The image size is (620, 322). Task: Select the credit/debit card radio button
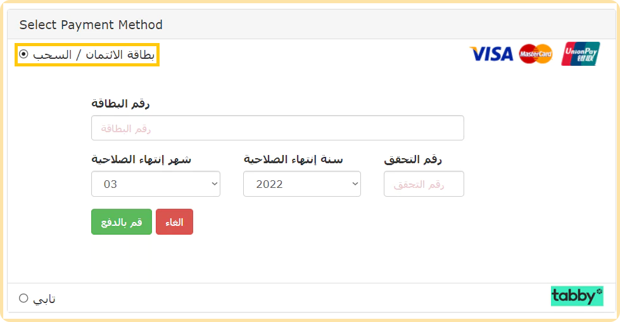click(x=23, y=54)
